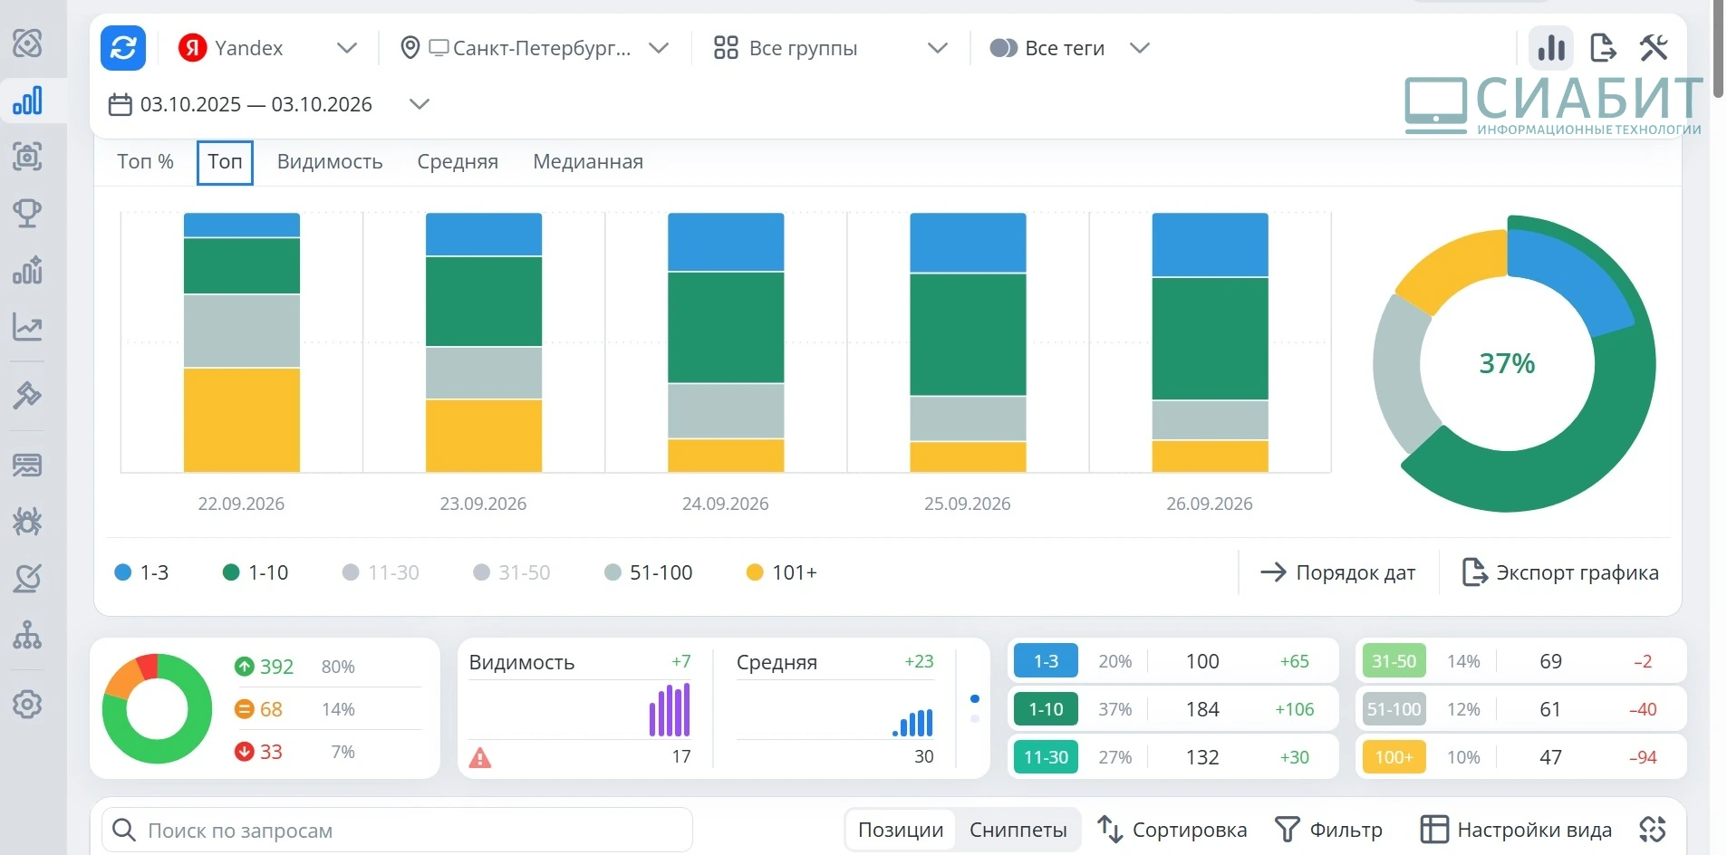Open the server list sidebar icon
The height and width of the screenshot is (855, 1727).
pyautogui.click(x=27, y=466)
